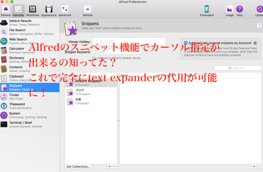The width and height of the screenshot is (263, 172).
Task: Remove selected collection with minus button
Action: click(x=115, y=166)
